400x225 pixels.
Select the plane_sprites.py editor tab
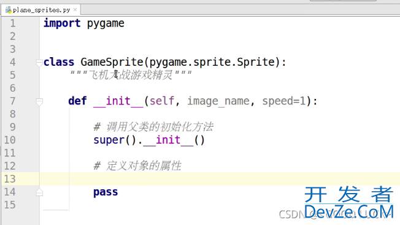[x=41, y=10]
